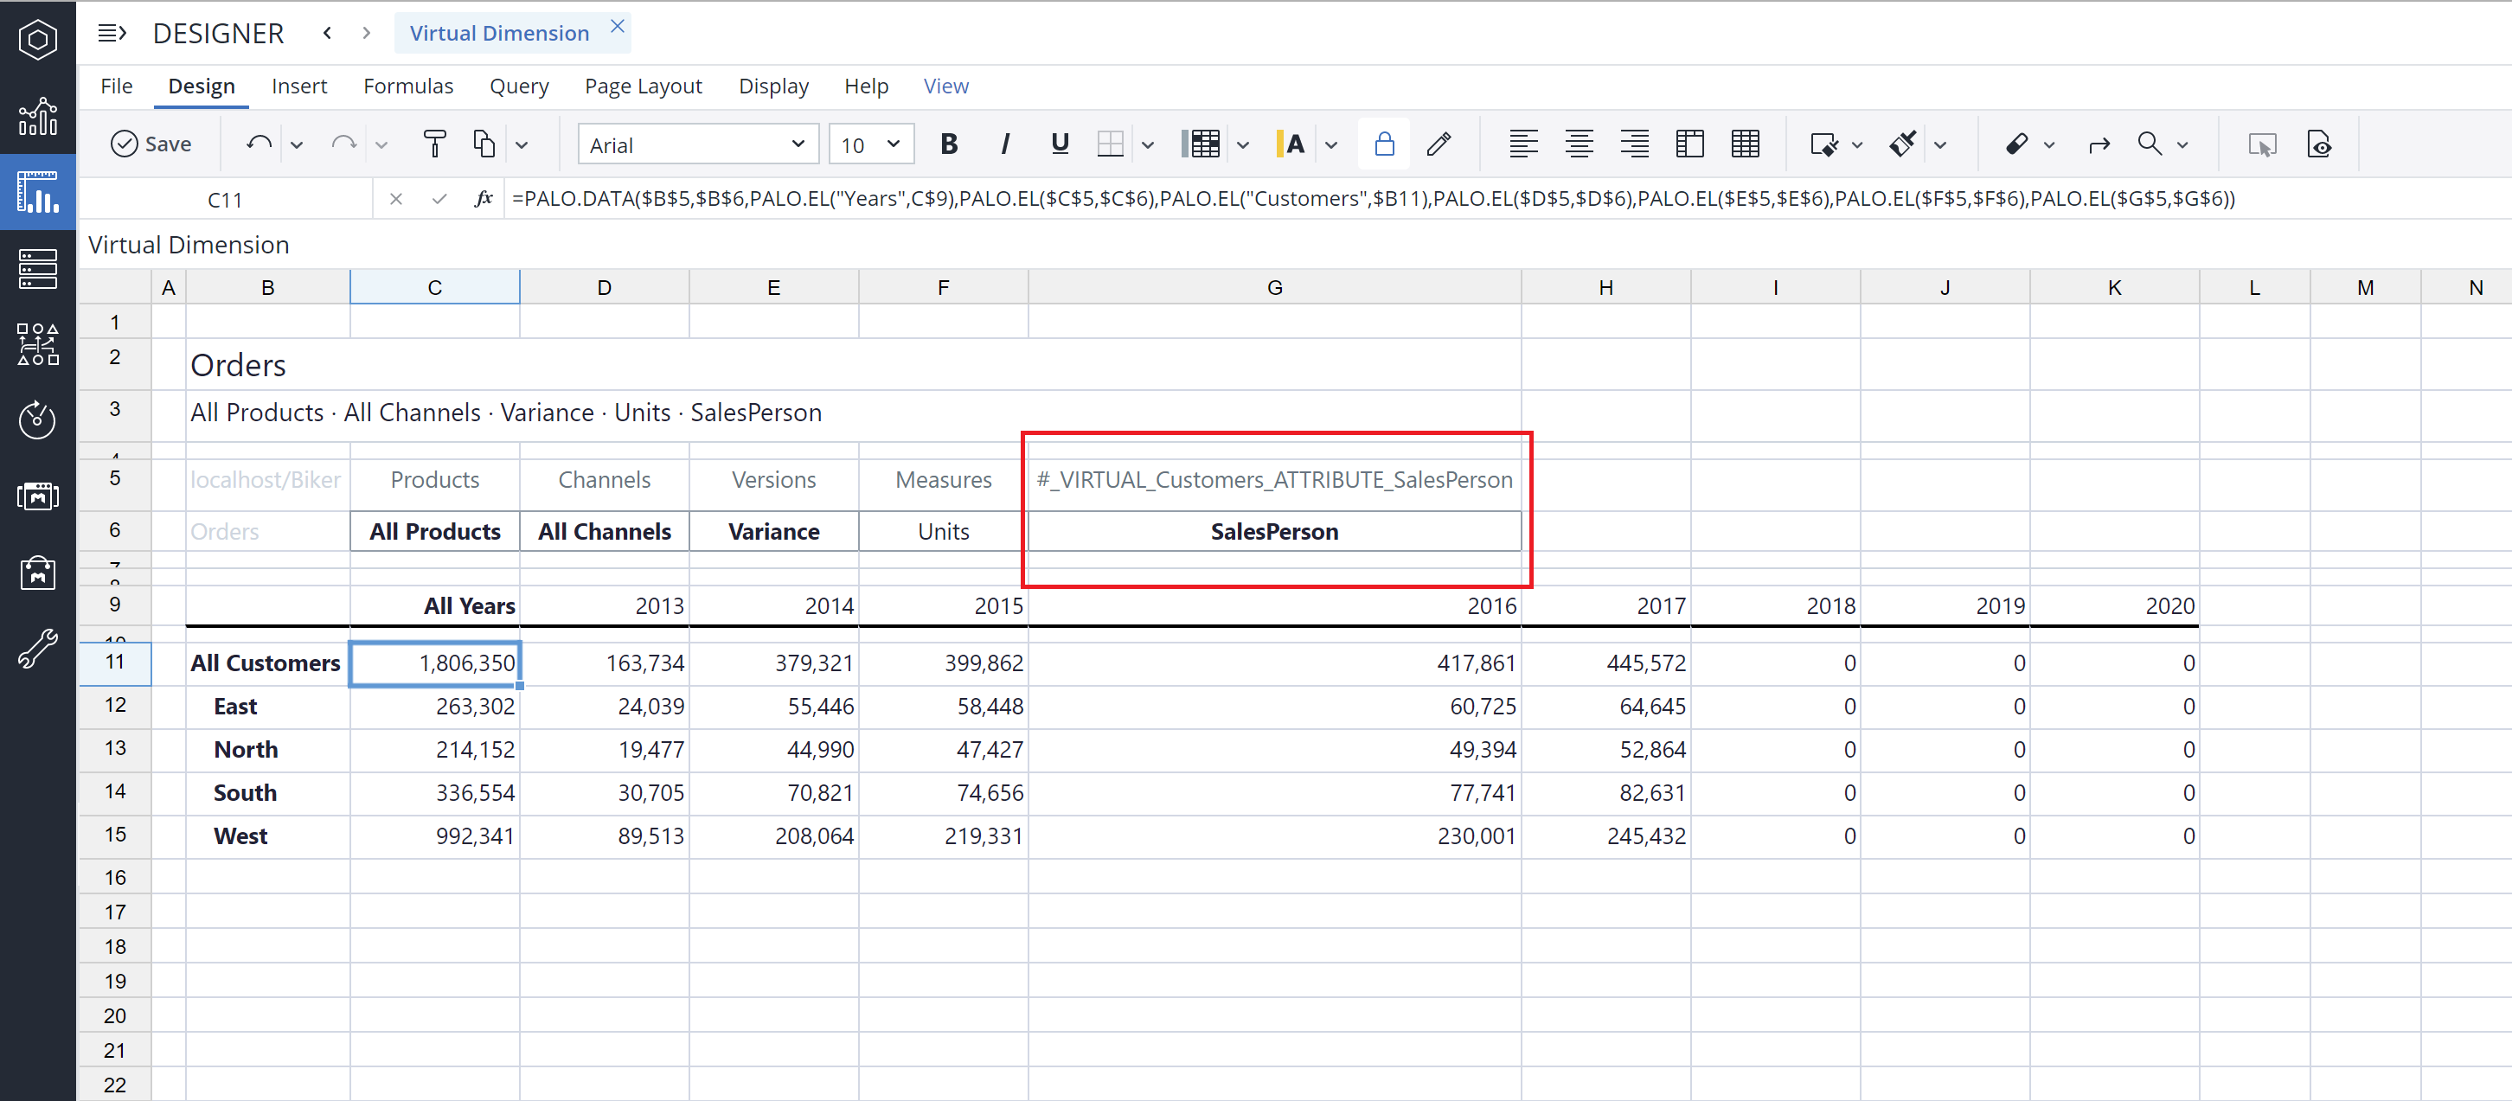The height and width of the screenshot is (1101, 2512).
Task: Open the Arial font dropdown
Action: pos(697,144)
